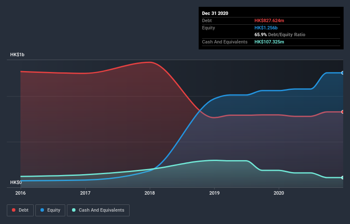
Task: Click the HK$827.624m debt value
Action: (x=269, y=20)
